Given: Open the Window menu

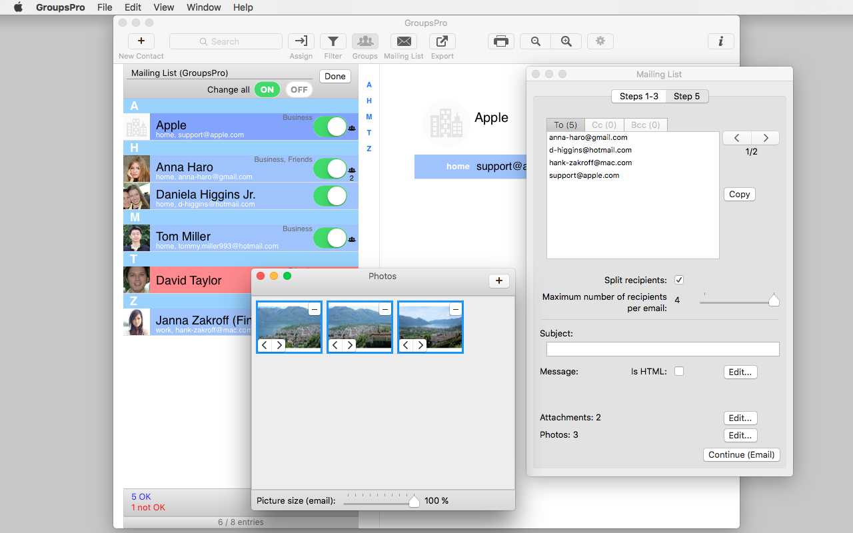Looking at the screenshot, I should point(203,7).
